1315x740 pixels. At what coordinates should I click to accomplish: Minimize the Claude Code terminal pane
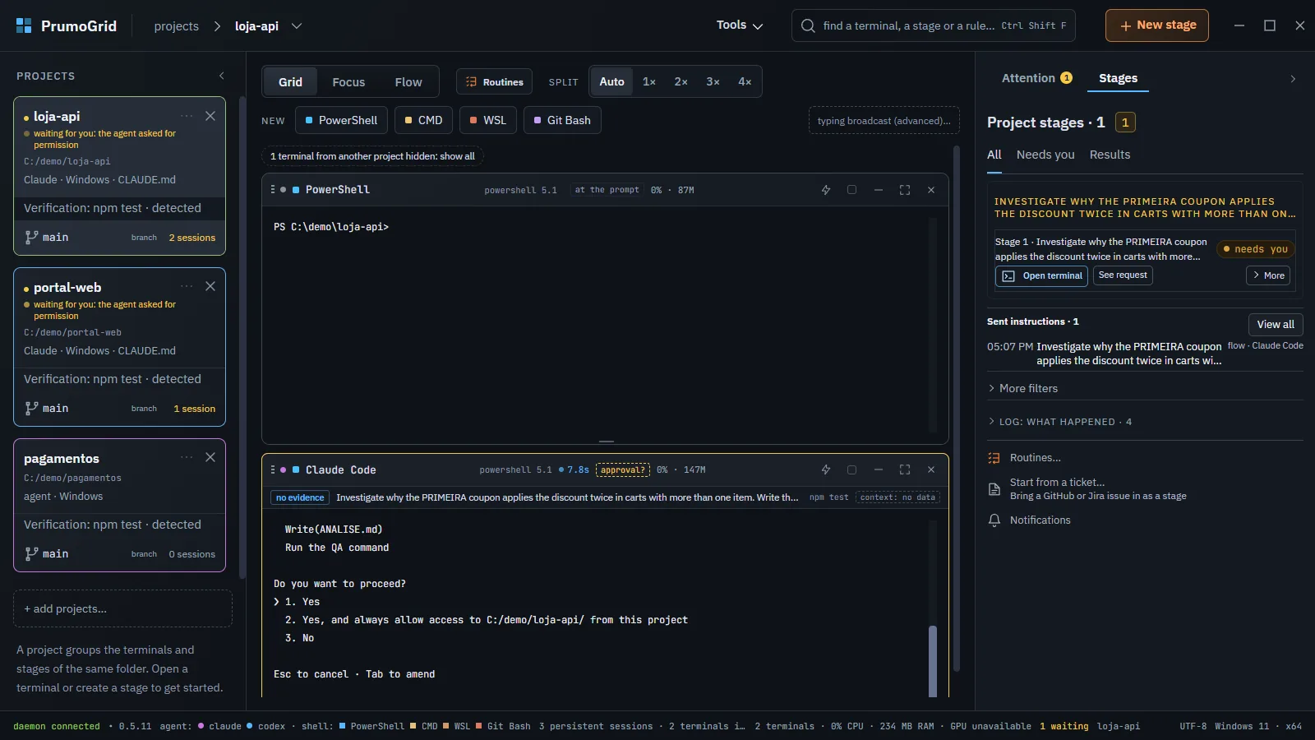879,469
